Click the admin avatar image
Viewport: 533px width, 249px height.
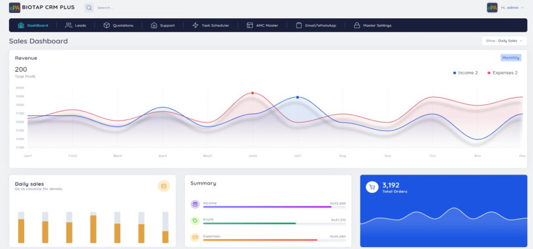pyautogui.click(x=493, y=7)
